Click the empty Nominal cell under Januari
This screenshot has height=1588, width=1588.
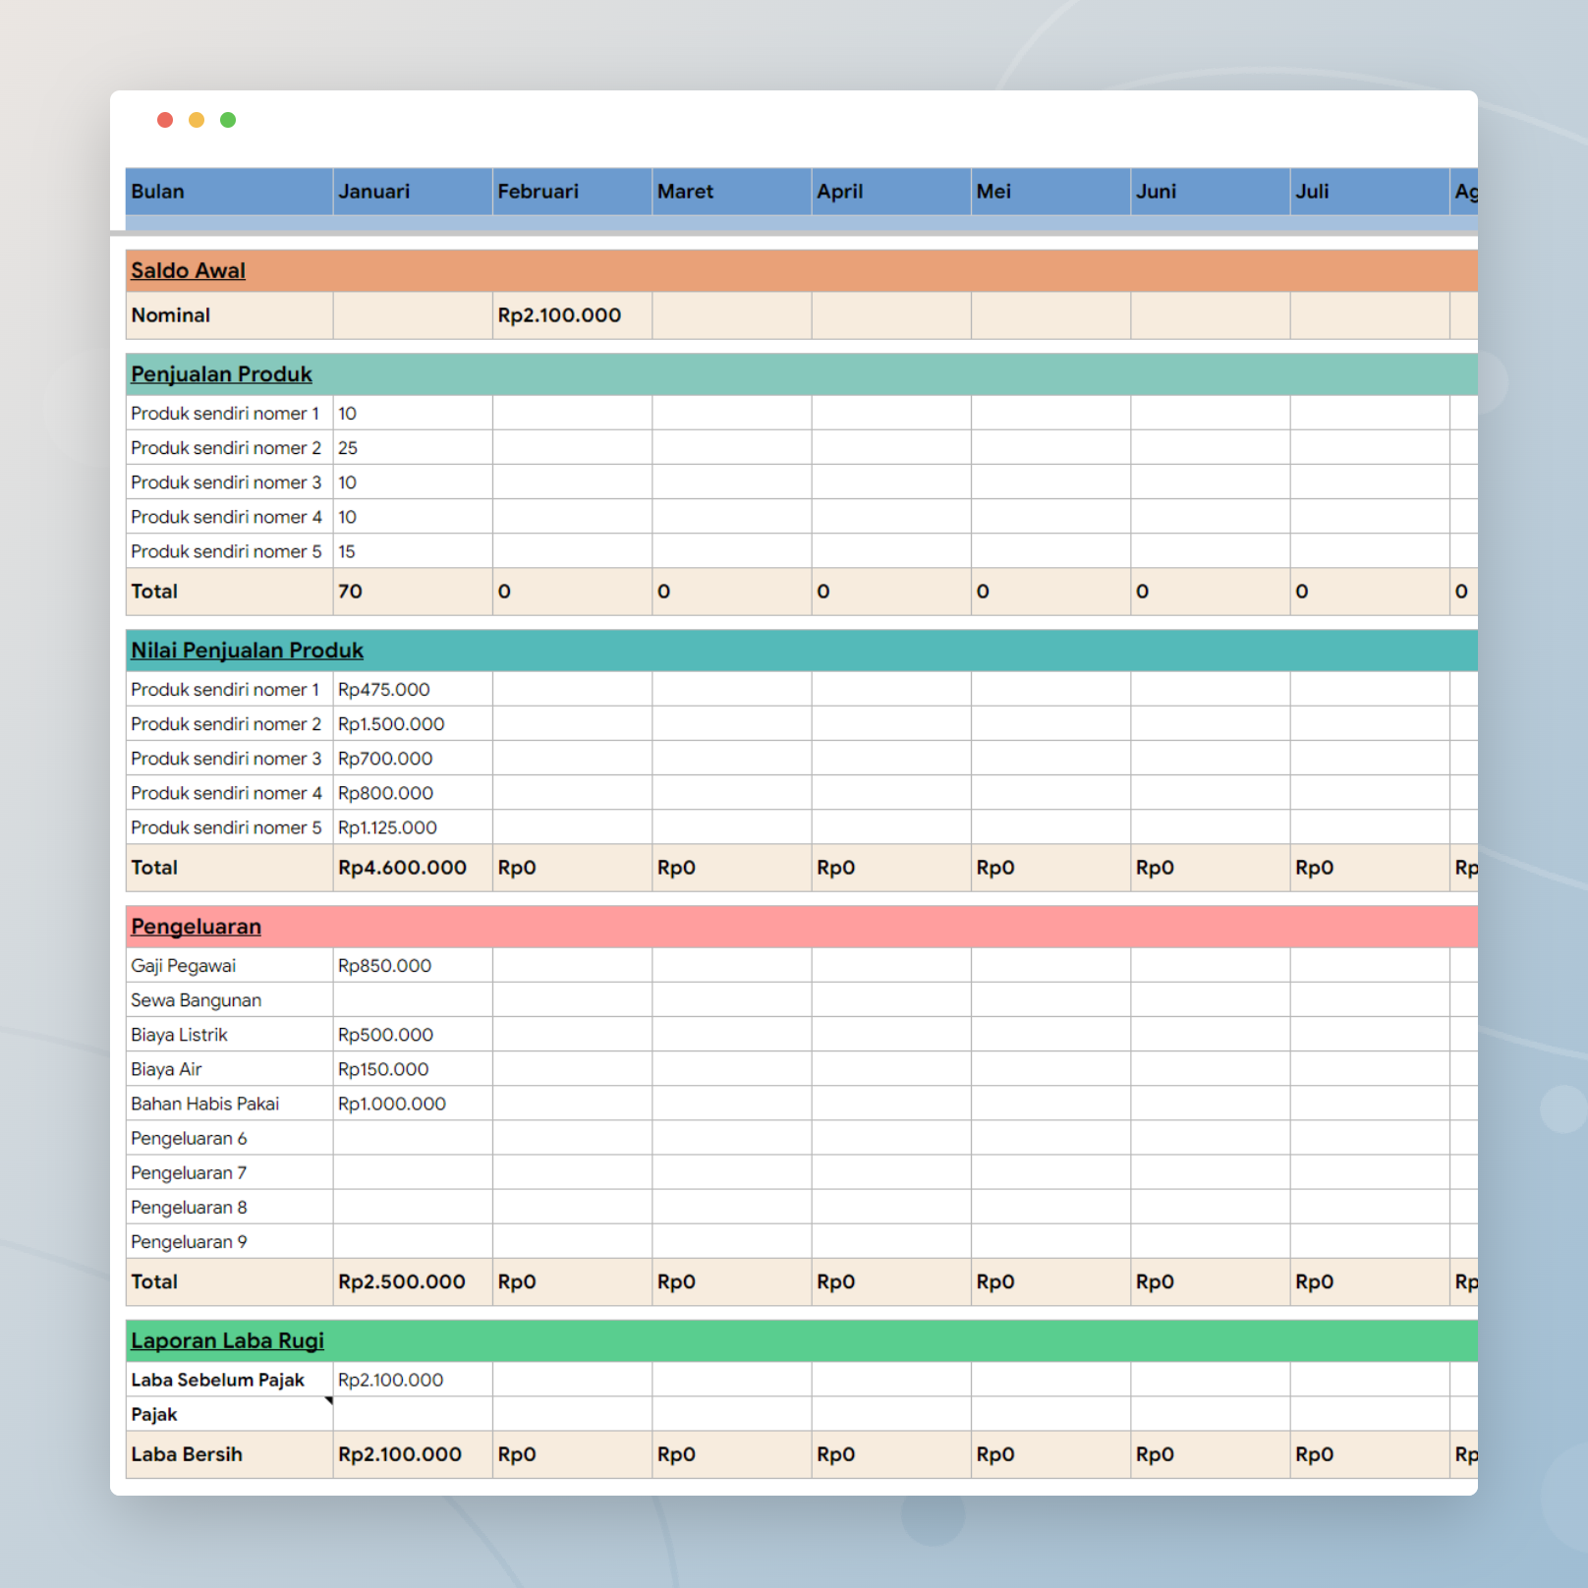(413, 315)
